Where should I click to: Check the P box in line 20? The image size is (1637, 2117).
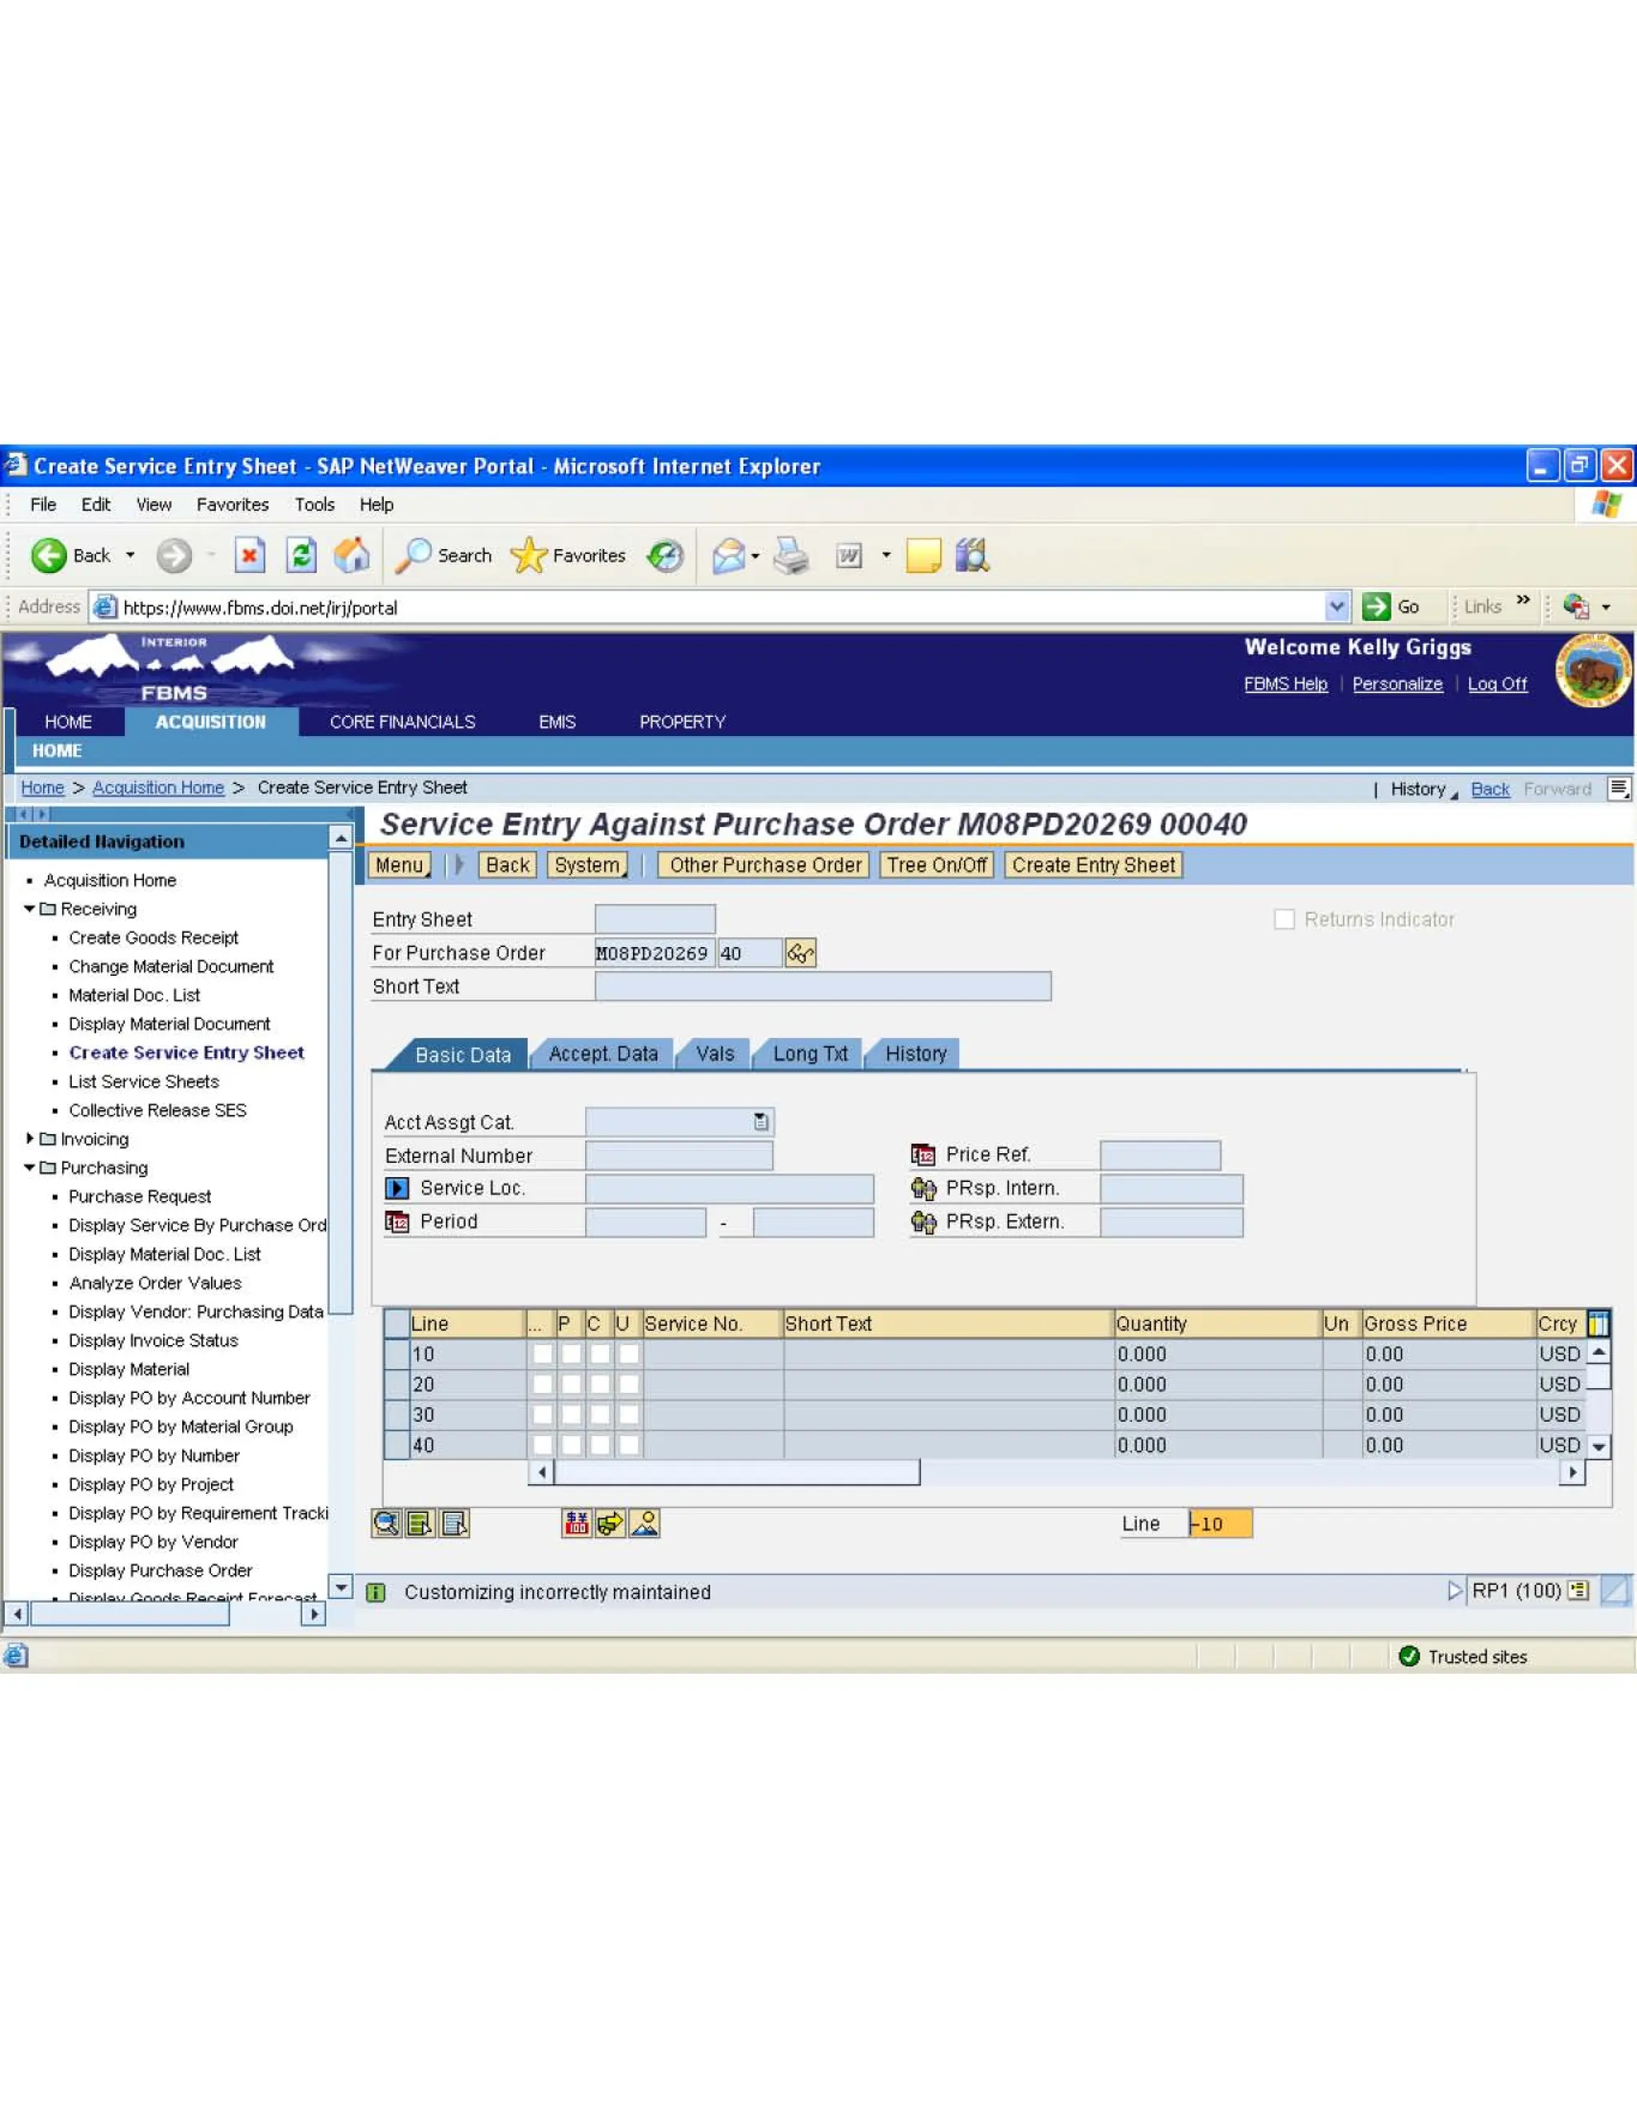click(572, 1384)
